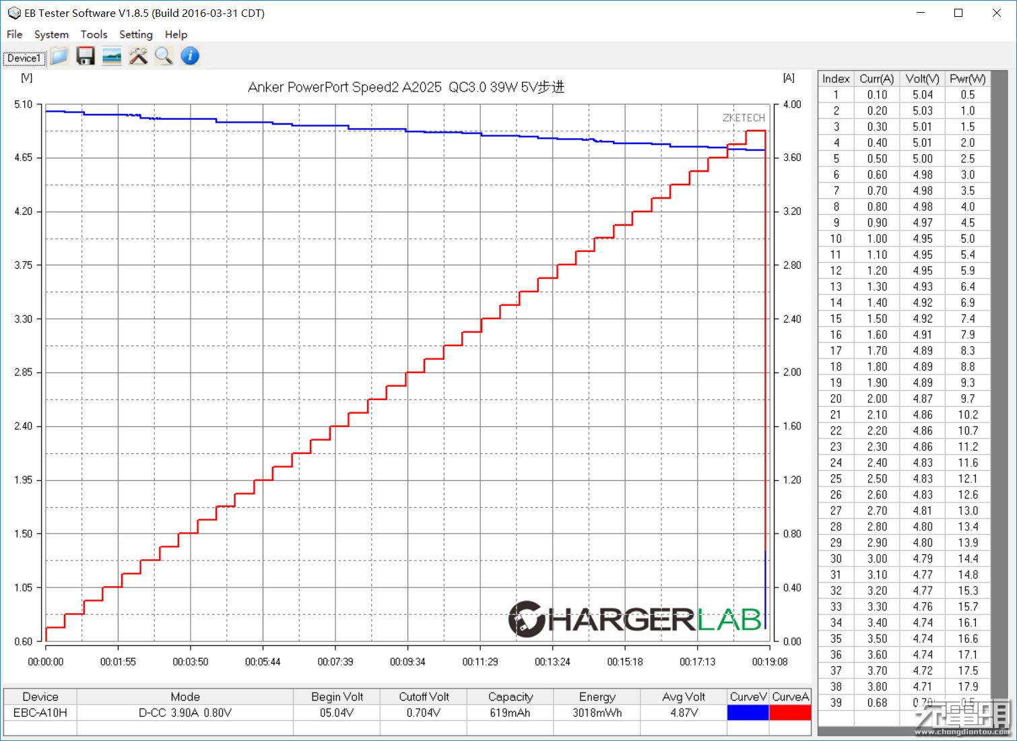The image size is (1017, 741).
Task: Select the 1.00 current cell in row 10
Action: (x=876, y=239)
